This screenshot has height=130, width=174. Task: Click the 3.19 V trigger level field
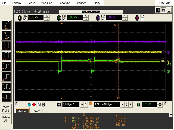pyautogui.click(x=149, y=105)
